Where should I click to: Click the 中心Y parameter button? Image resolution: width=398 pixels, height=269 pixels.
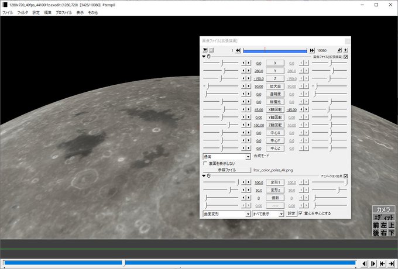coord(275,140)
